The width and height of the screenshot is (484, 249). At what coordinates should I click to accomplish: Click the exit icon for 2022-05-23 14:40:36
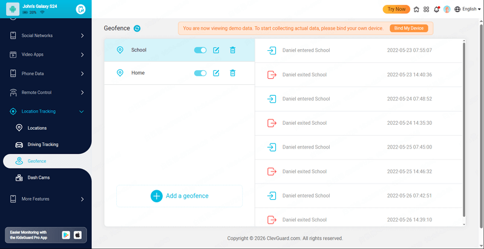coord(272,75)
